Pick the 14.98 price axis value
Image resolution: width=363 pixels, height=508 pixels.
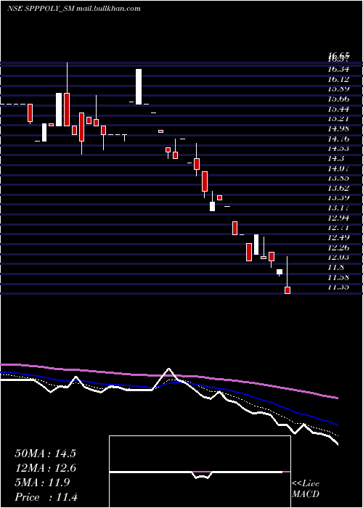click(x=338, y=128)
